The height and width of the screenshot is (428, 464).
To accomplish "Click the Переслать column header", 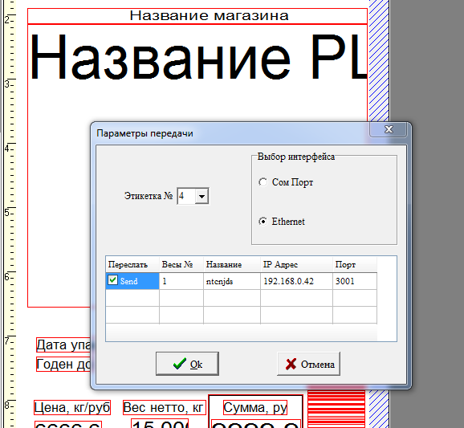I will 132,265.
